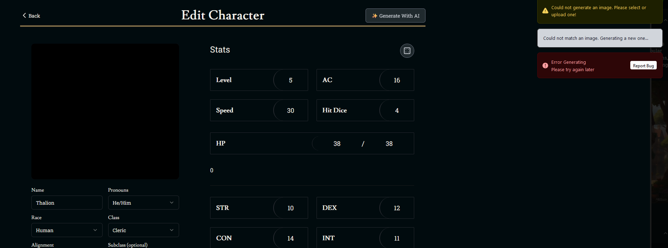Click the back arrow chevron icon
The image size is (668, 248).
[24, 15]
